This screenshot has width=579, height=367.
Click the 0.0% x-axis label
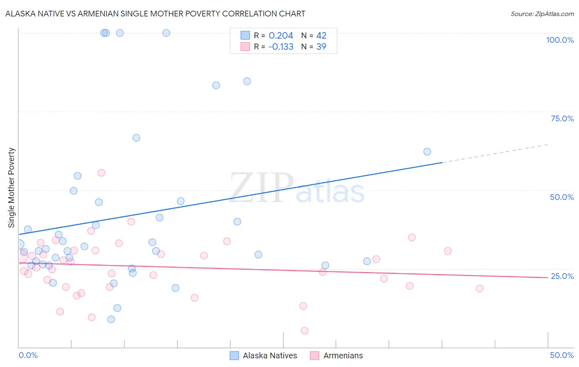click(28, 355)
